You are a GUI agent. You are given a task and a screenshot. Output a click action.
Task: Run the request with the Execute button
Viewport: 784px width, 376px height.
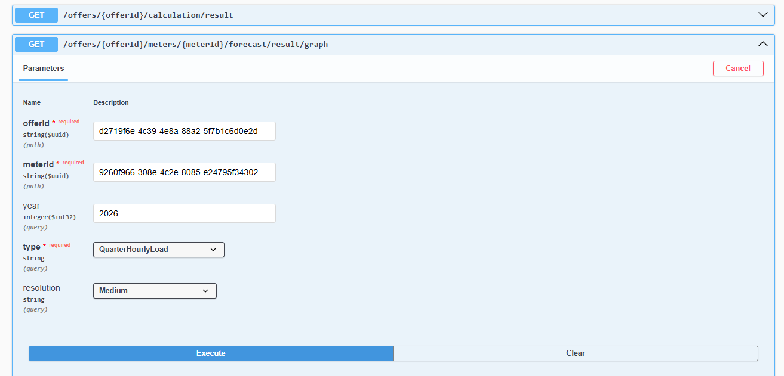click(211, 353)
